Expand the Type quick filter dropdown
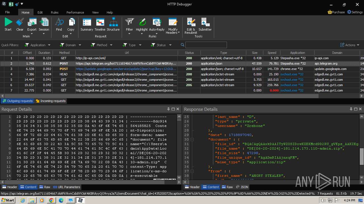Screen dimensions: 364x204 (x=140, y=45)
